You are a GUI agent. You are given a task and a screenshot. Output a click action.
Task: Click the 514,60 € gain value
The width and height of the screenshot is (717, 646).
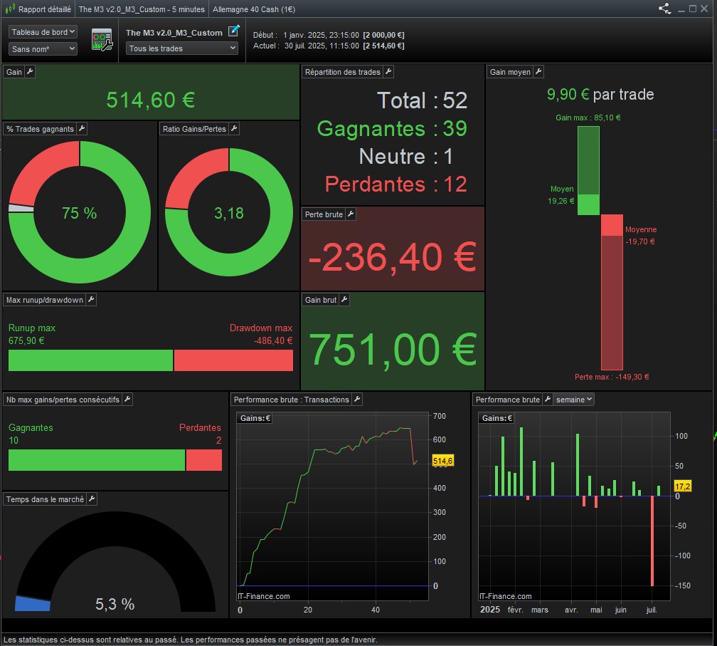[x=151, y=100]
